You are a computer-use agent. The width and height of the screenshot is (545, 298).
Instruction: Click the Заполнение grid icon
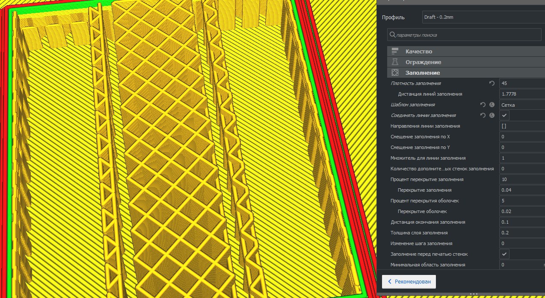(x=395, y=73)
